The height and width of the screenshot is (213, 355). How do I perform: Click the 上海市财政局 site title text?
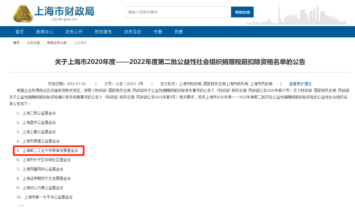coord(64,11)
